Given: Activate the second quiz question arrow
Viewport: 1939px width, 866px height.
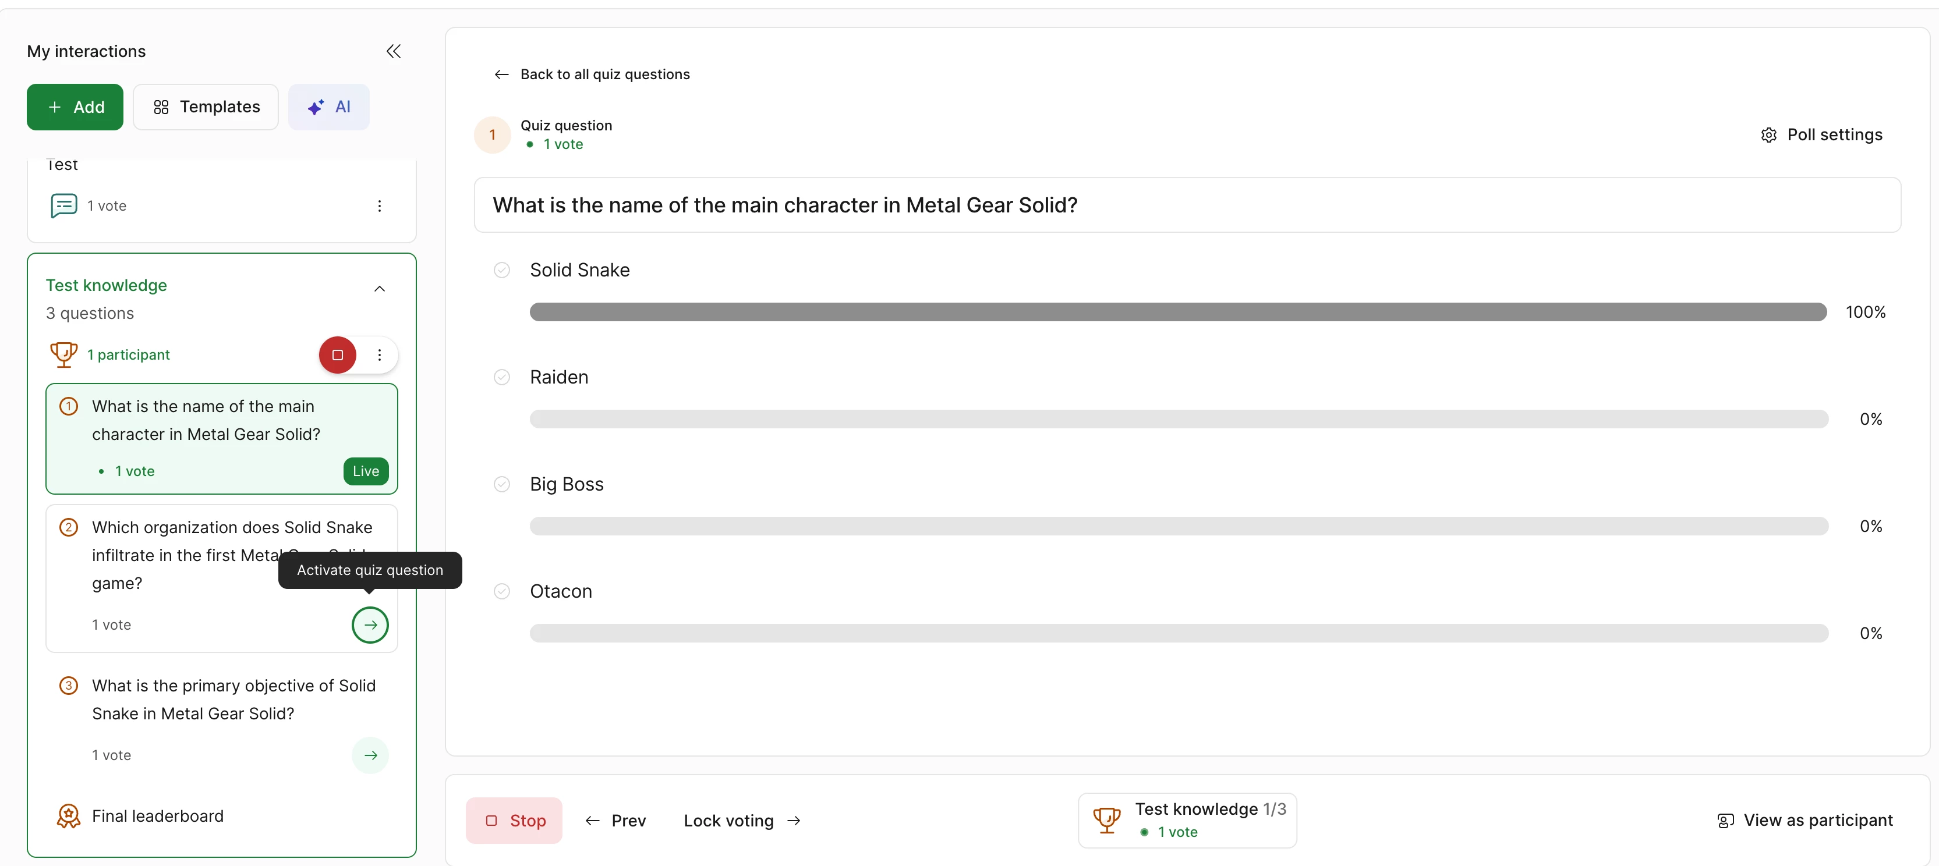Looking at the screenshot, I should pos(370,624).
